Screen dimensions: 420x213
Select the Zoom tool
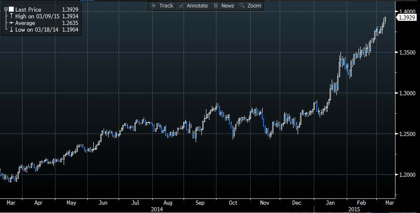point(250,6)
